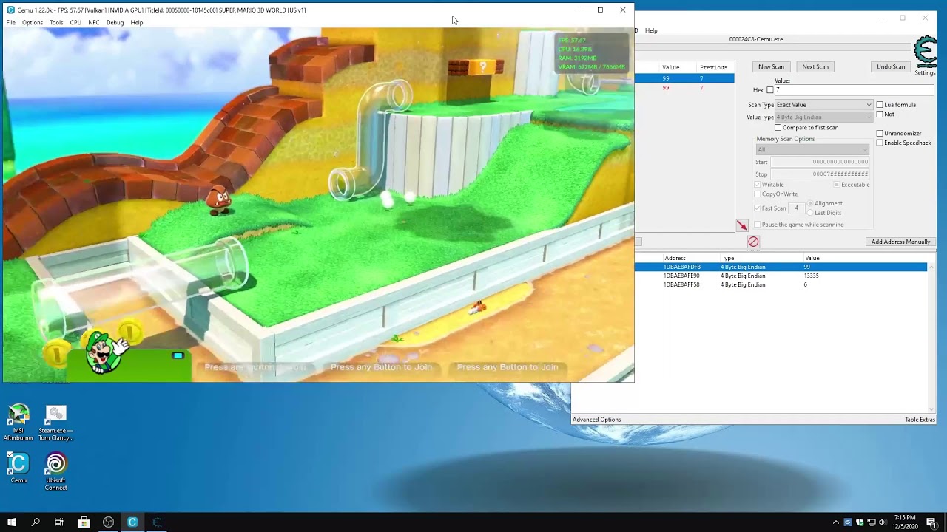The image size is (947, 532).
Task: Open the Value Type dropdown
Action: coord(823,117)
